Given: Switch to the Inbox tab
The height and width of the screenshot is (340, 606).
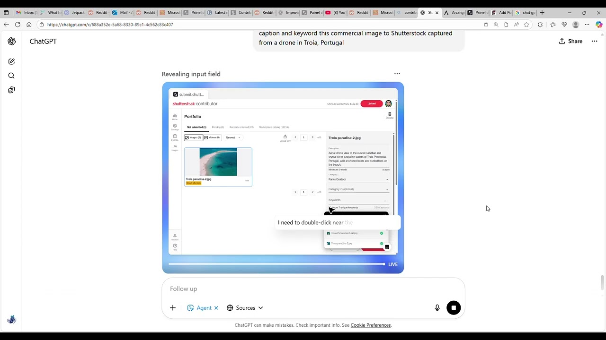Looking at the screenshot, I should [26, 13].
